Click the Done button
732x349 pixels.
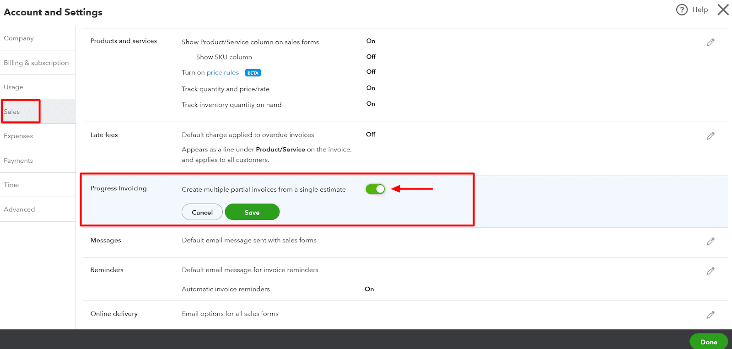[709, 342]
